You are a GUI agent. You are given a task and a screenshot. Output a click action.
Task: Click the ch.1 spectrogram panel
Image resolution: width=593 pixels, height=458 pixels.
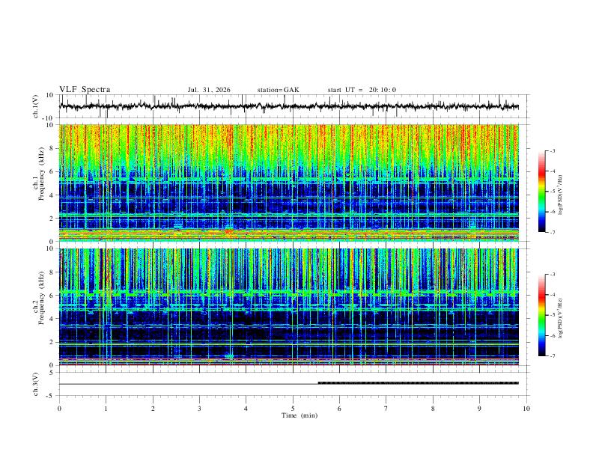[288, 183]
